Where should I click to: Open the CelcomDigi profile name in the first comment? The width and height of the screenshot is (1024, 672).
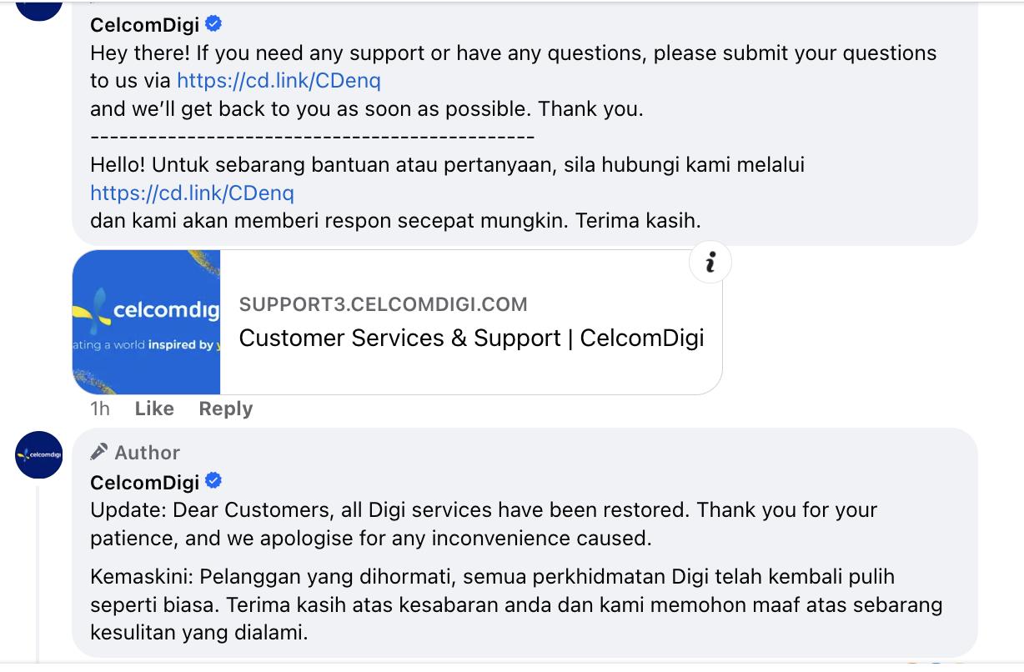(144, 25)
